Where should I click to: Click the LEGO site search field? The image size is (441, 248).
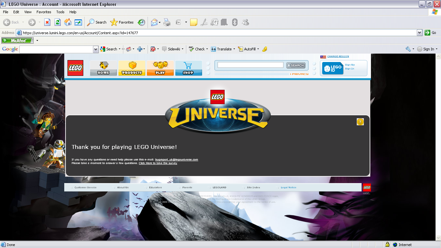tap(251, 65)
